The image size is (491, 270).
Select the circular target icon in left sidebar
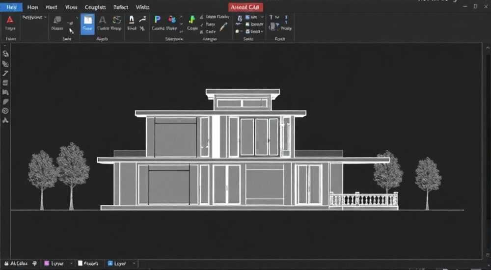coord(5,111)
